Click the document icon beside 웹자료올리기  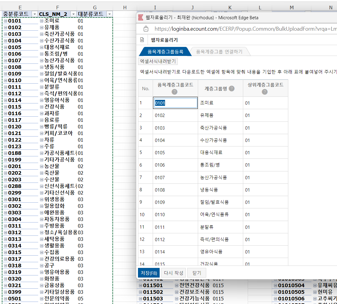(142, 40)
